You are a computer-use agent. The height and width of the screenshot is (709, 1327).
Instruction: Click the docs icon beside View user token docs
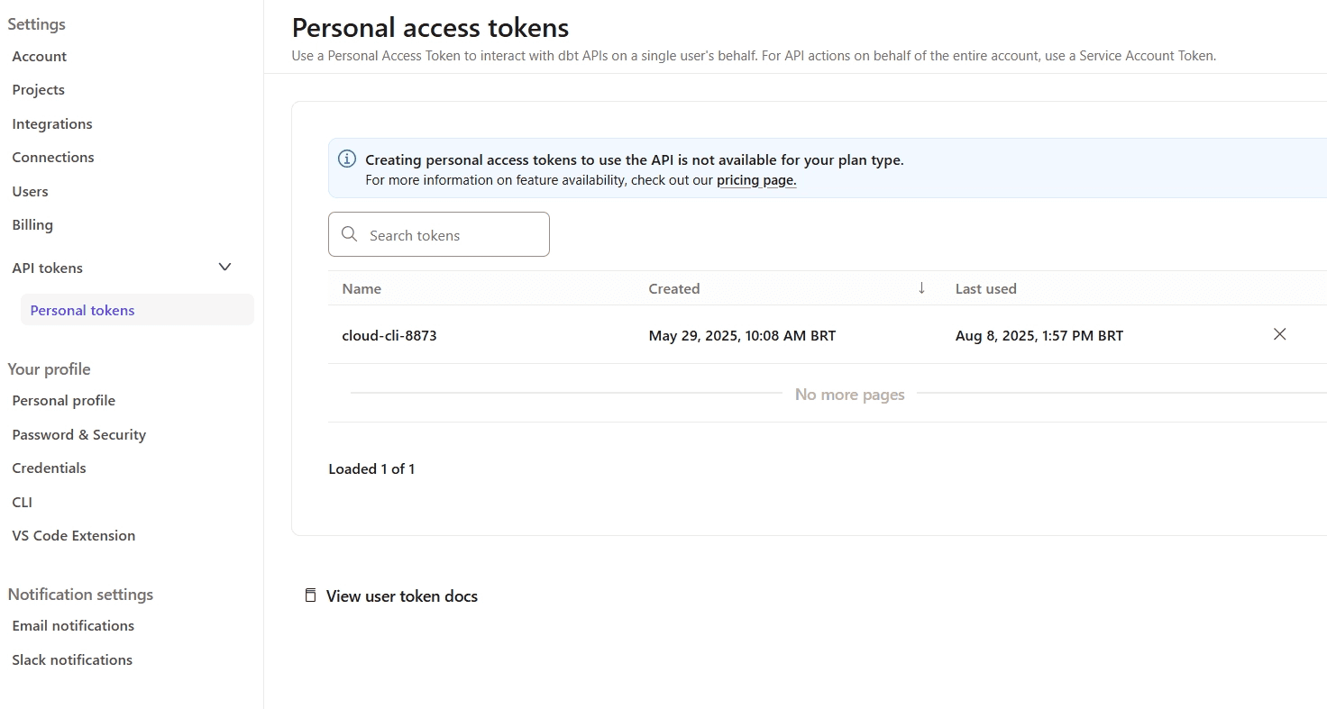pos(310,595)
